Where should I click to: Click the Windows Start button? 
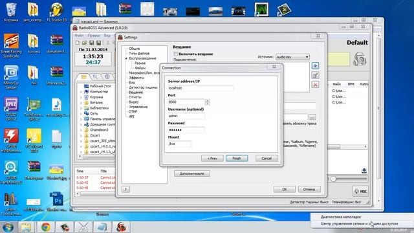pyautogui.click(x=8, y=227)
